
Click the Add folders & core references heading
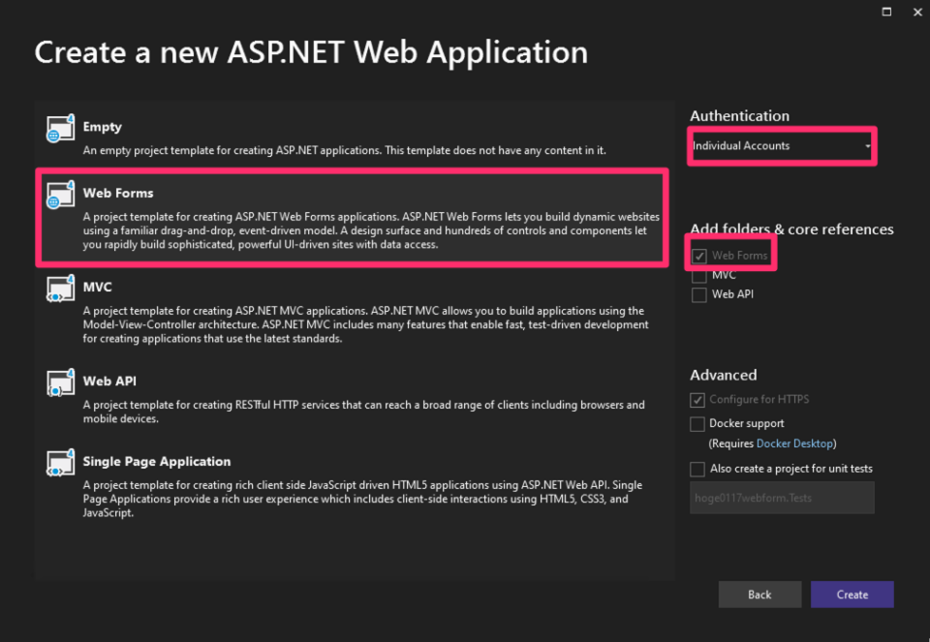791,229
